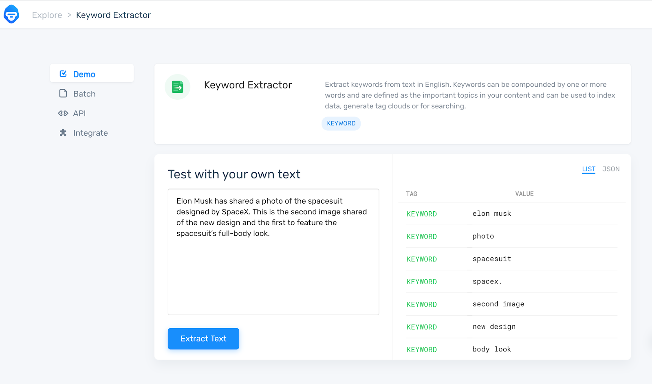Viewport: 652px width, 384px height.
Task: Click the VALUE column header
Action: pos(524,194)
